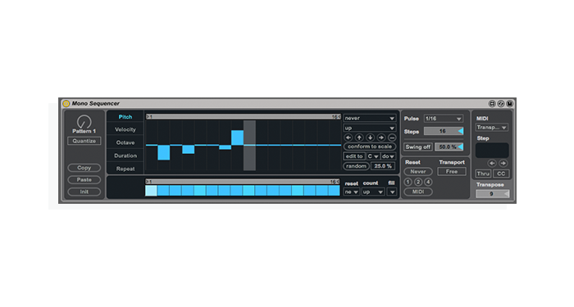
Task: Switch to the Velocity tab
Action: (125, 129)
